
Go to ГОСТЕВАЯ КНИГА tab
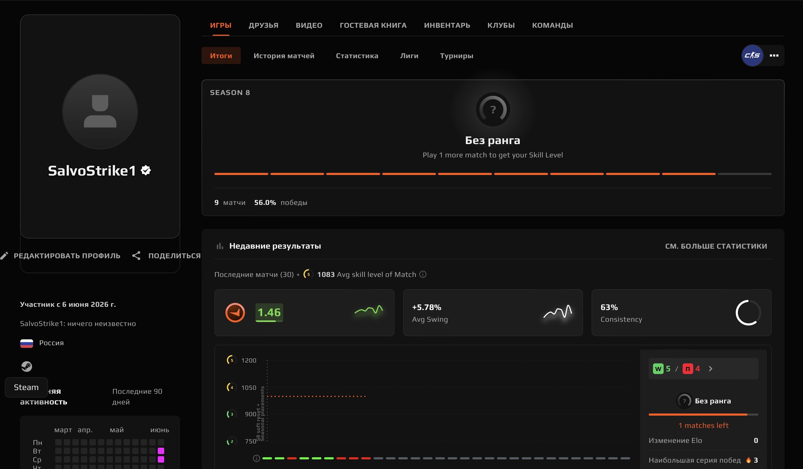click(x=373, y=25)
